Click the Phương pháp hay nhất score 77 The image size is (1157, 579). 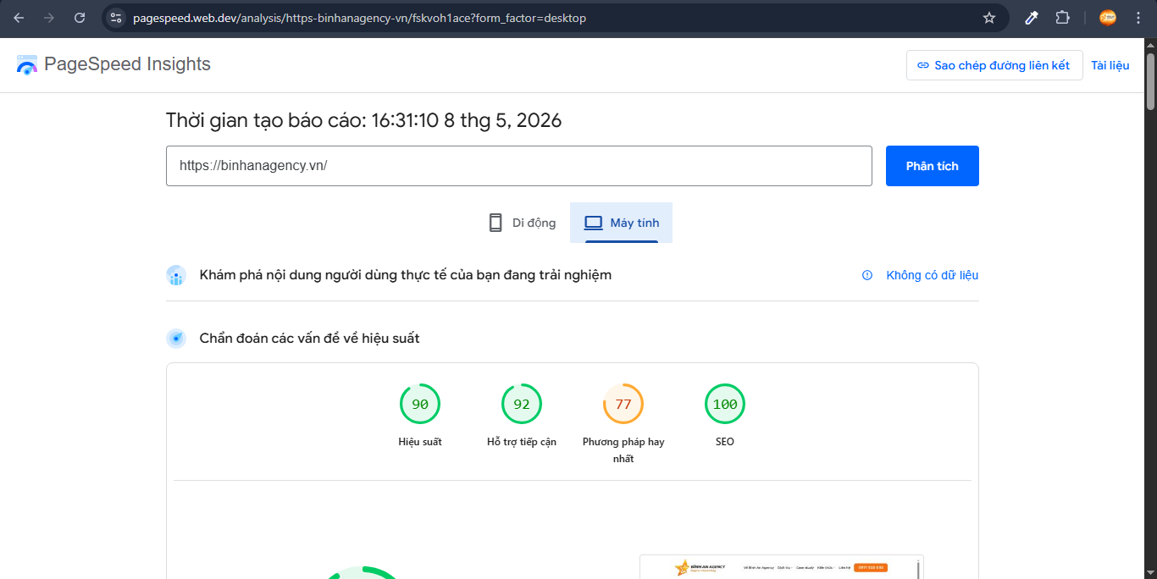click(x=623, y=405)
